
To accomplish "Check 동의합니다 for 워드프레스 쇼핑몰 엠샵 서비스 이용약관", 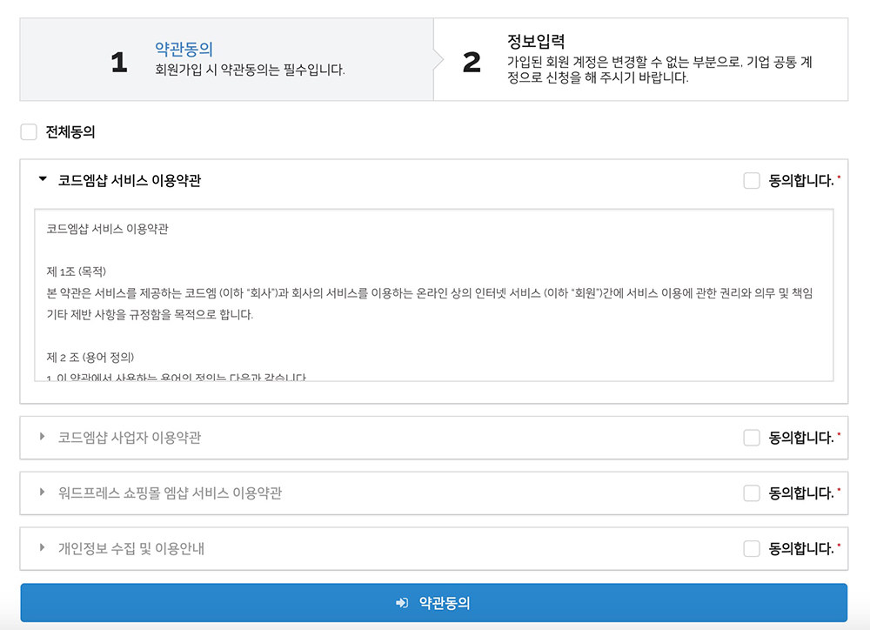I will pyautogui.click(x=751, y=493).
